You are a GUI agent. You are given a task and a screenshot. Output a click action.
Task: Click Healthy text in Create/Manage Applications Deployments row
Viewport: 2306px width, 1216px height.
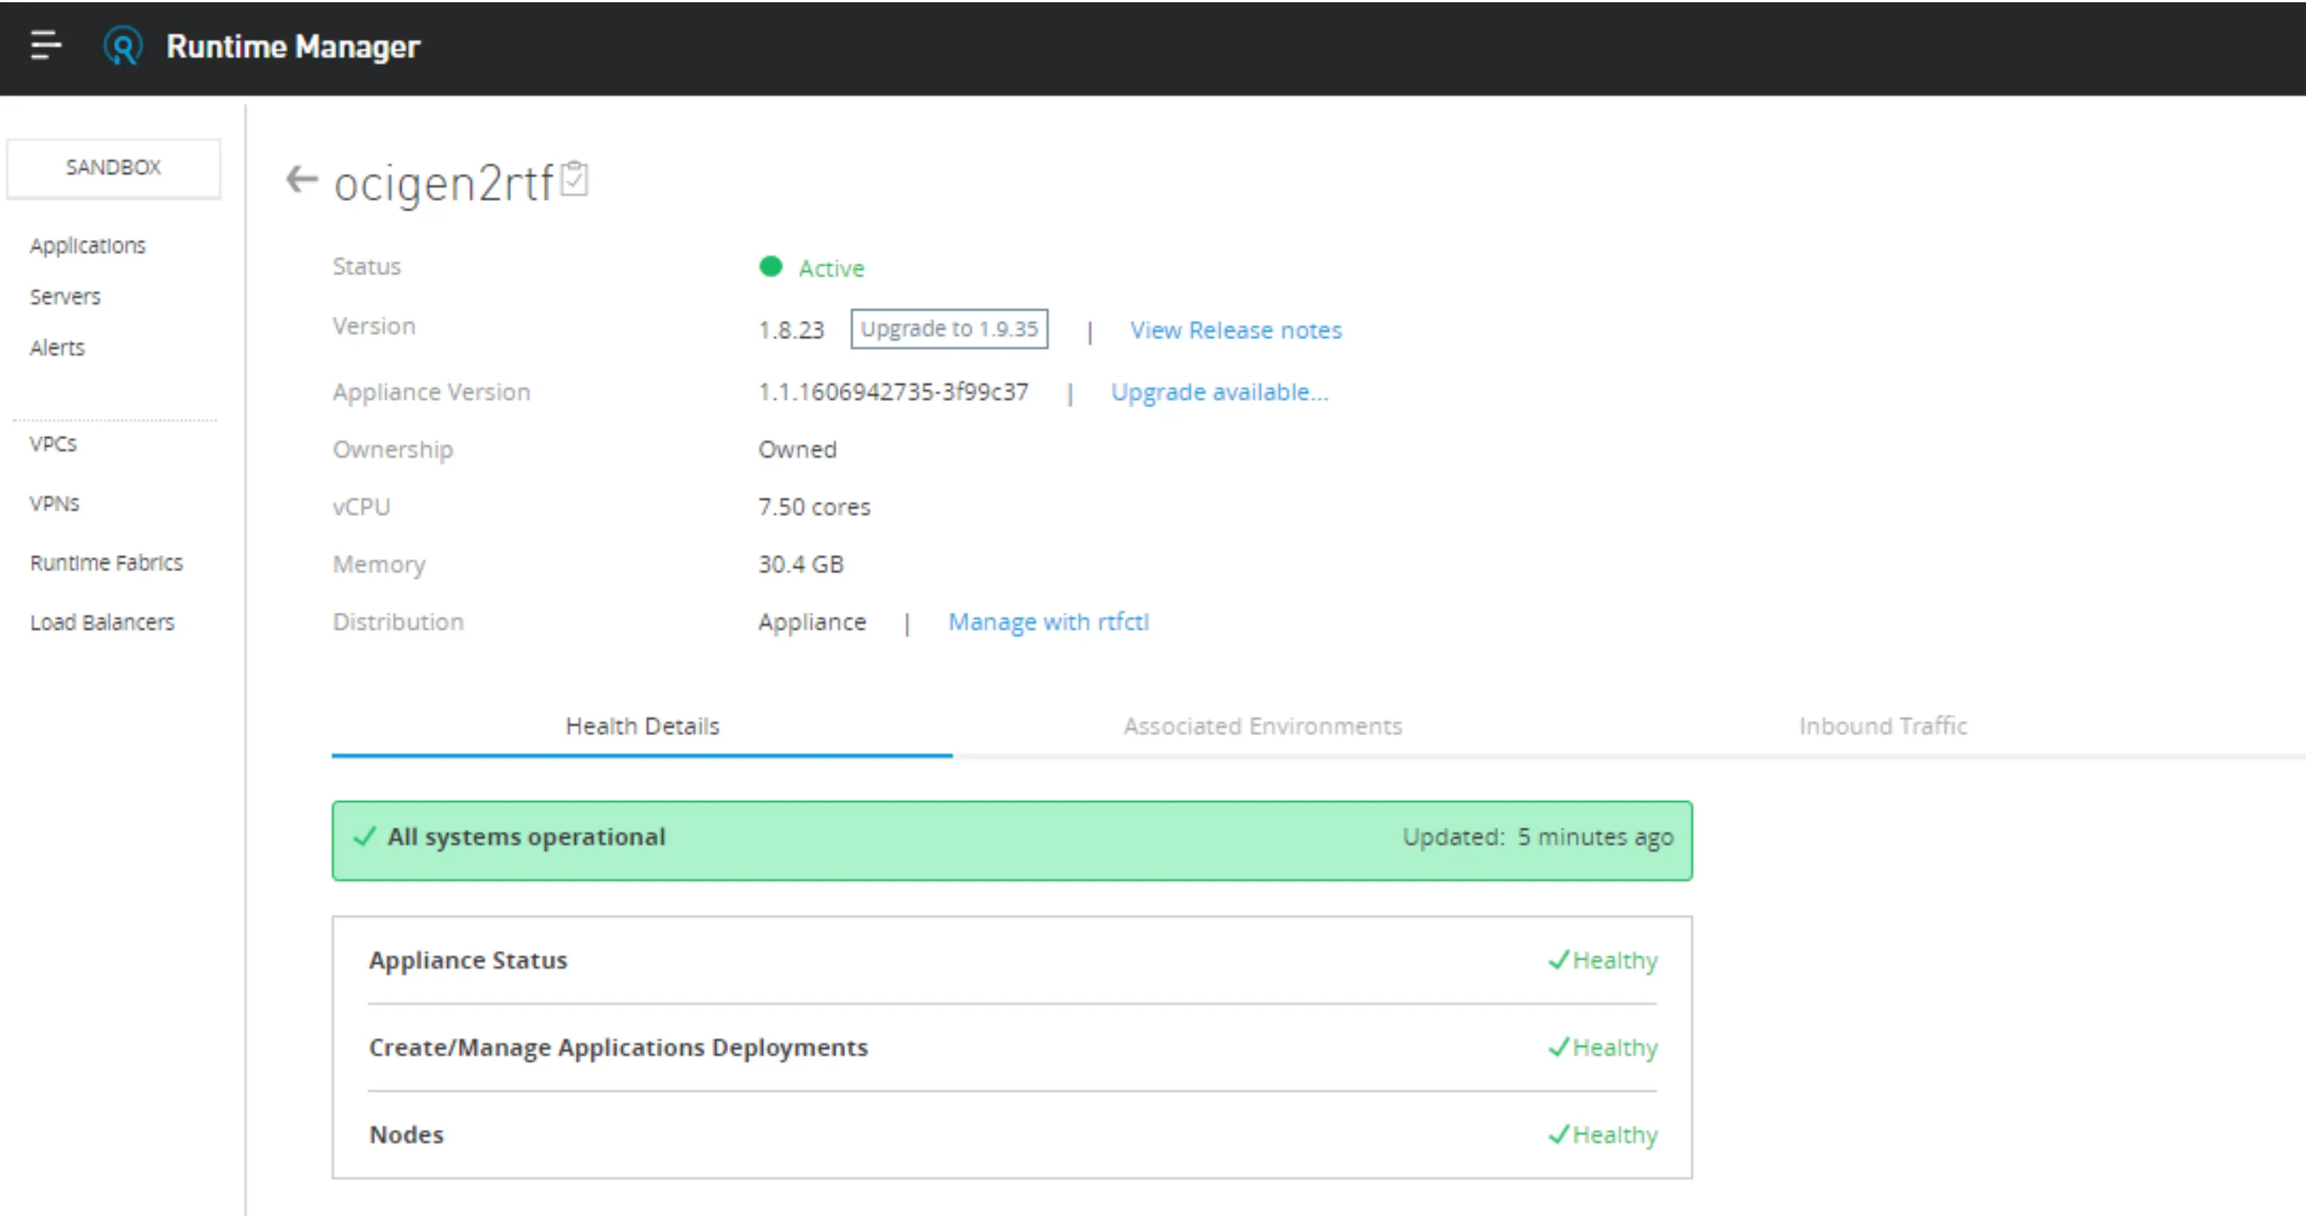click(x=1615, y=1047)
